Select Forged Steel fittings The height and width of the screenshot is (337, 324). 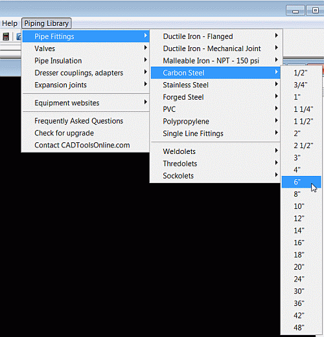pos(215,97)
